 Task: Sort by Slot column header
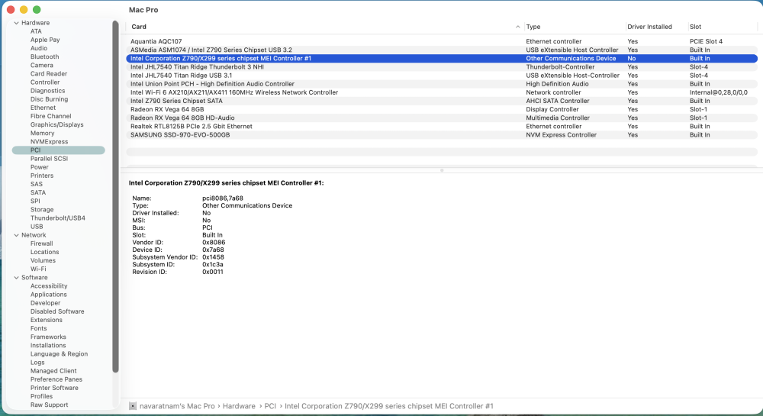pos(695,27)
